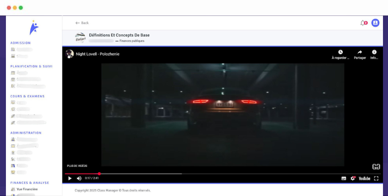Viewport: 388px width, 196px height.
Task: Click the Partager share arrow
Action: pyautogui.click(x=360, y=52)
